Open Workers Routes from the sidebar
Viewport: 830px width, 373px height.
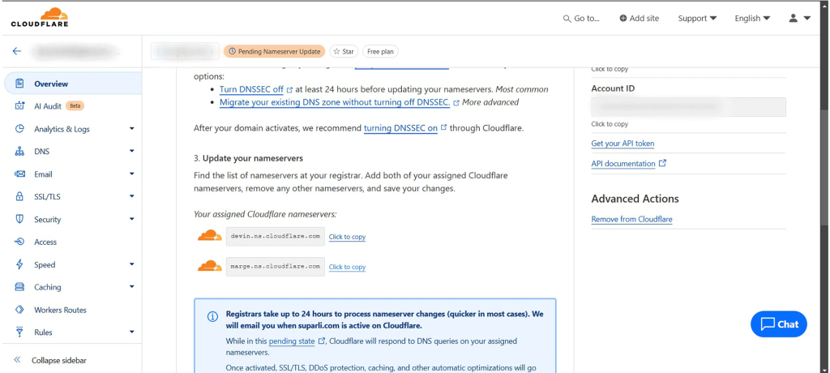[x=59, y=310]
